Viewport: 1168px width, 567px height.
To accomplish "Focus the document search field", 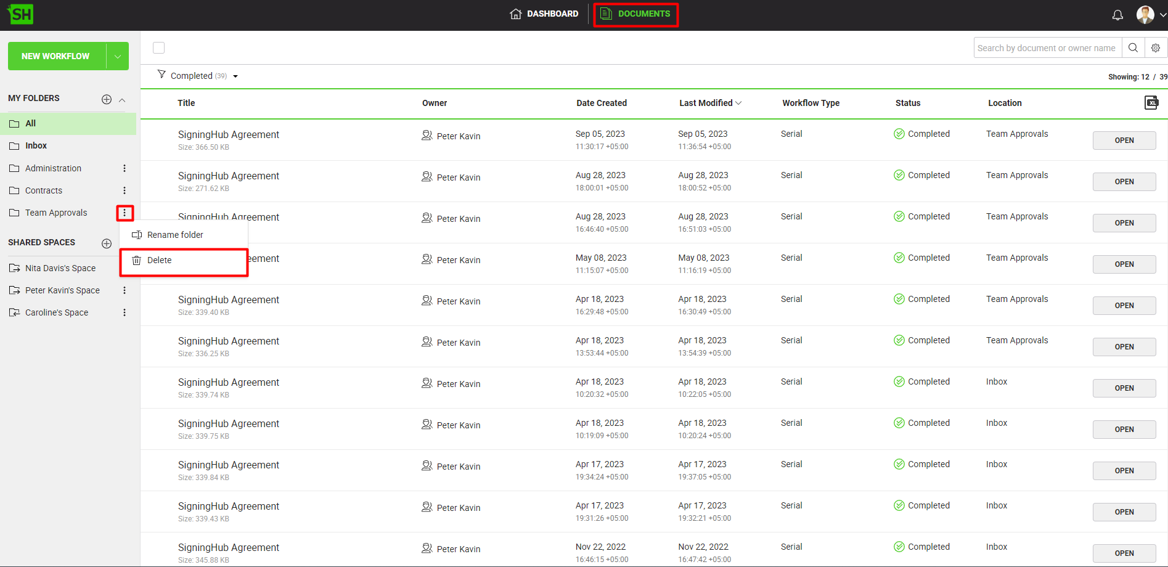I will coord(1047,48).
